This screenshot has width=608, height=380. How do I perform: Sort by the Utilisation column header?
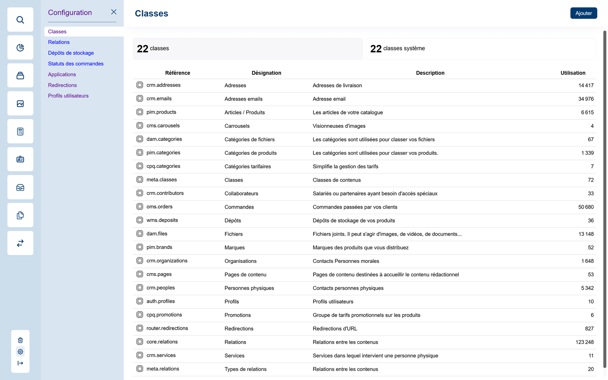pos(572,73)
